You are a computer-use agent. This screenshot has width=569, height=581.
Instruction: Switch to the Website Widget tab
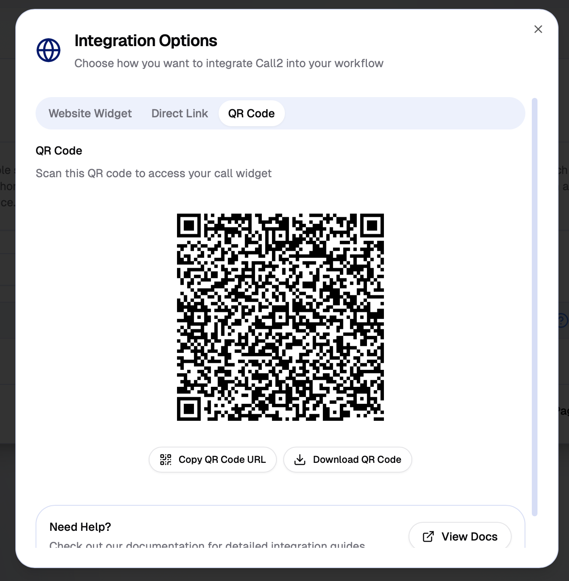pyautogui.click(x=90, y=113)
